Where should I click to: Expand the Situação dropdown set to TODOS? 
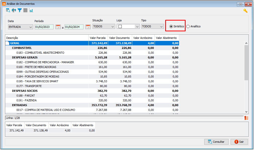tap(104, 27)
